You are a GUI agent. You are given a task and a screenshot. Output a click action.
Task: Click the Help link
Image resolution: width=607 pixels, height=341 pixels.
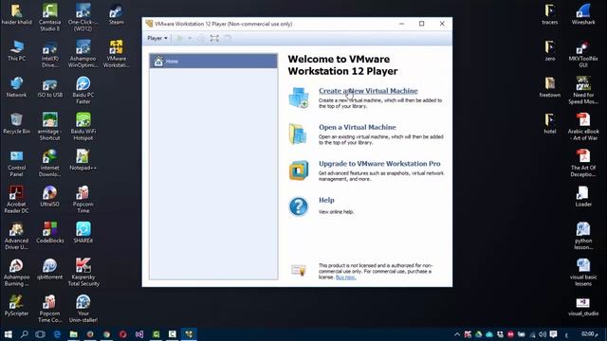[x=326, y=200]
